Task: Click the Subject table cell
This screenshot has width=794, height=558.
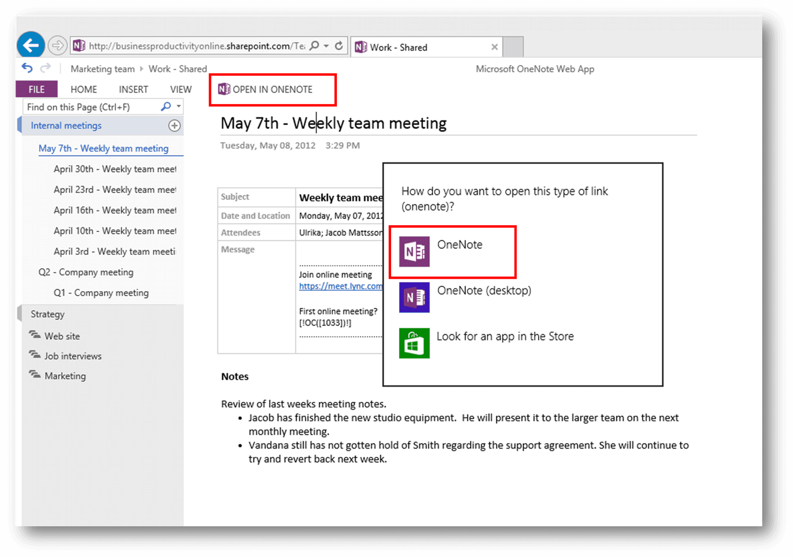Action: [257, 197]
